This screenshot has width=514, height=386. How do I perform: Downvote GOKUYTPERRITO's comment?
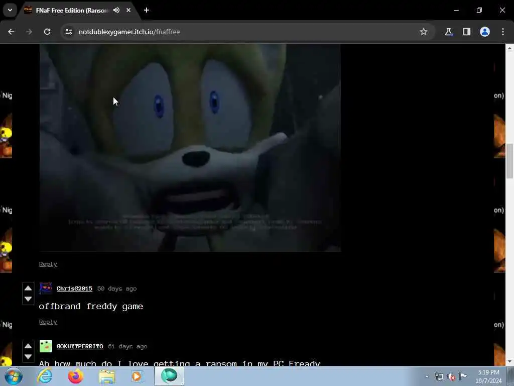click(28, 357)
